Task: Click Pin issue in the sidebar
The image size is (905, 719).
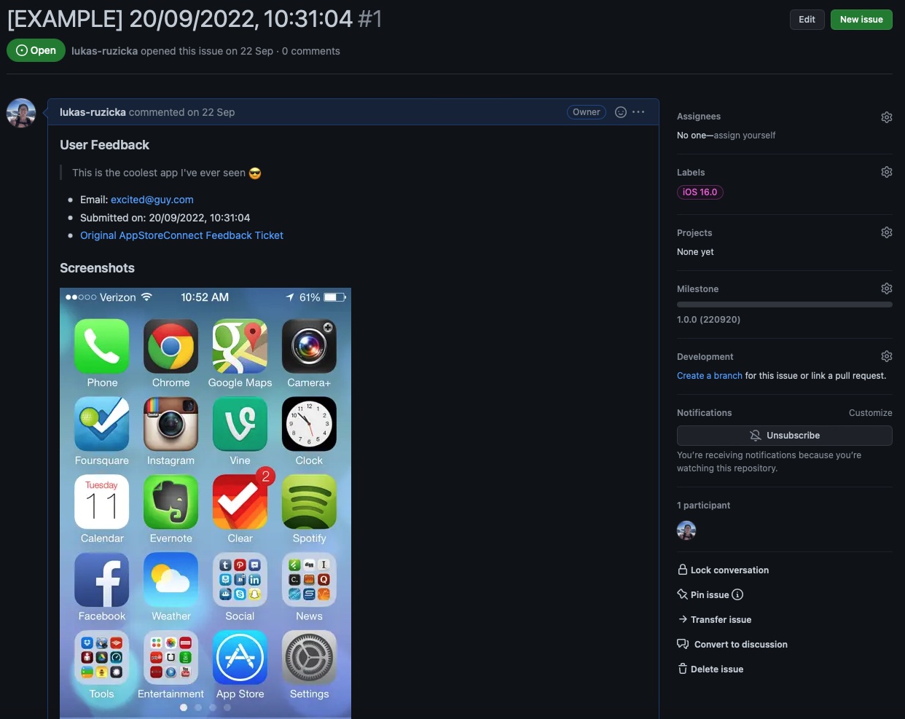Action: tap(703, 595)
